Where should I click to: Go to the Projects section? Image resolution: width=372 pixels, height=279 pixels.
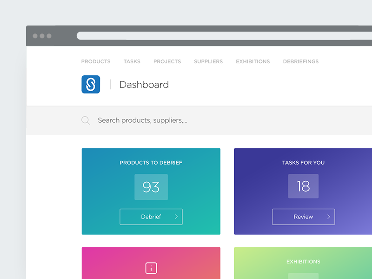(167, 61)
